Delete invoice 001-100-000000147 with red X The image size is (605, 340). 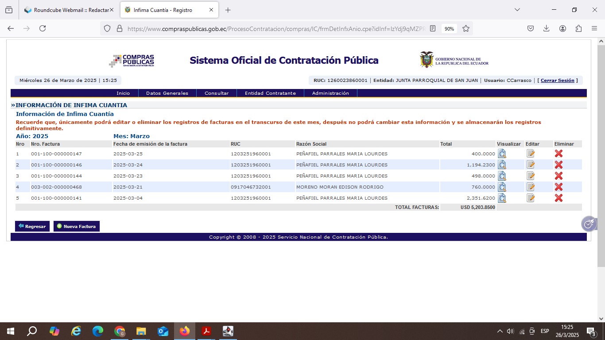point(558,154)
